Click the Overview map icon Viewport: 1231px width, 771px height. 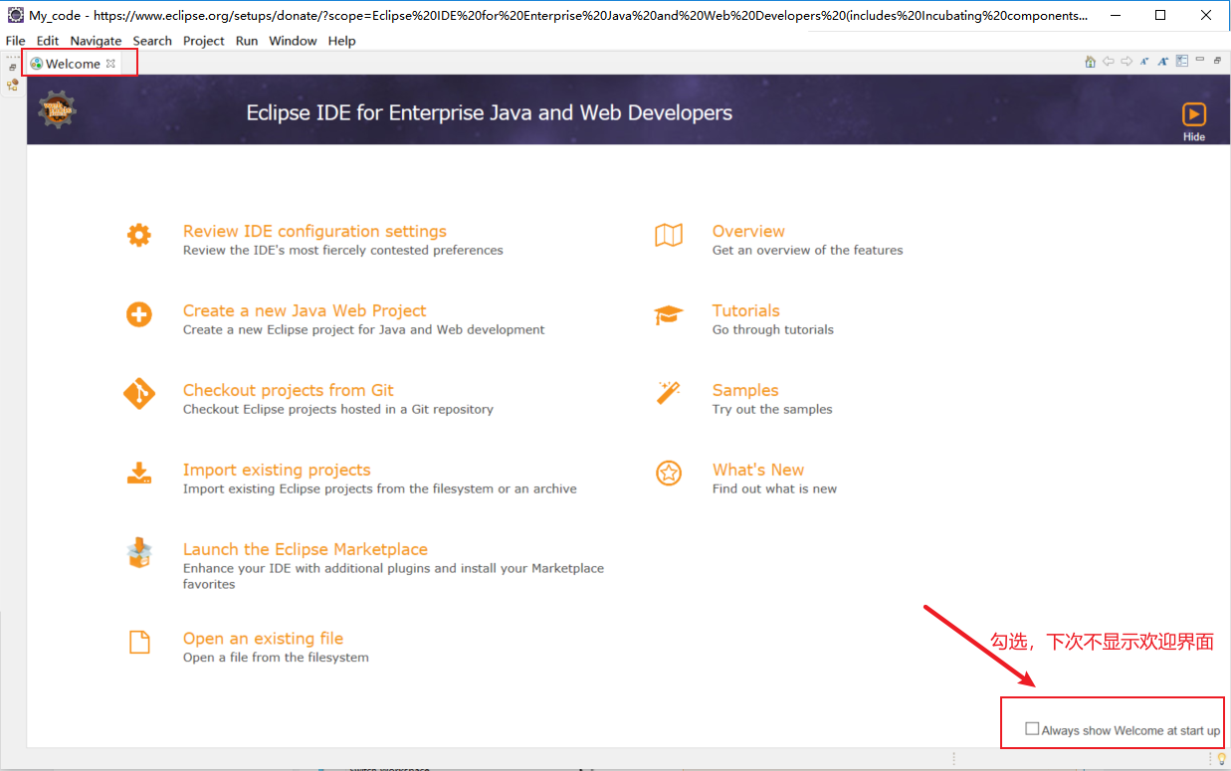(x=669, y=235)
